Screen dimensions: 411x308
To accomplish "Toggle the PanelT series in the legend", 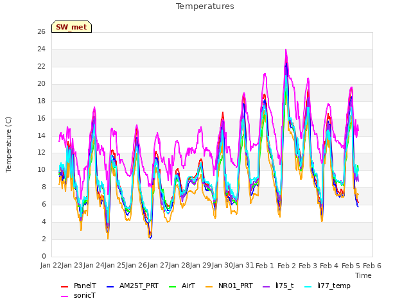I will 78,286.
